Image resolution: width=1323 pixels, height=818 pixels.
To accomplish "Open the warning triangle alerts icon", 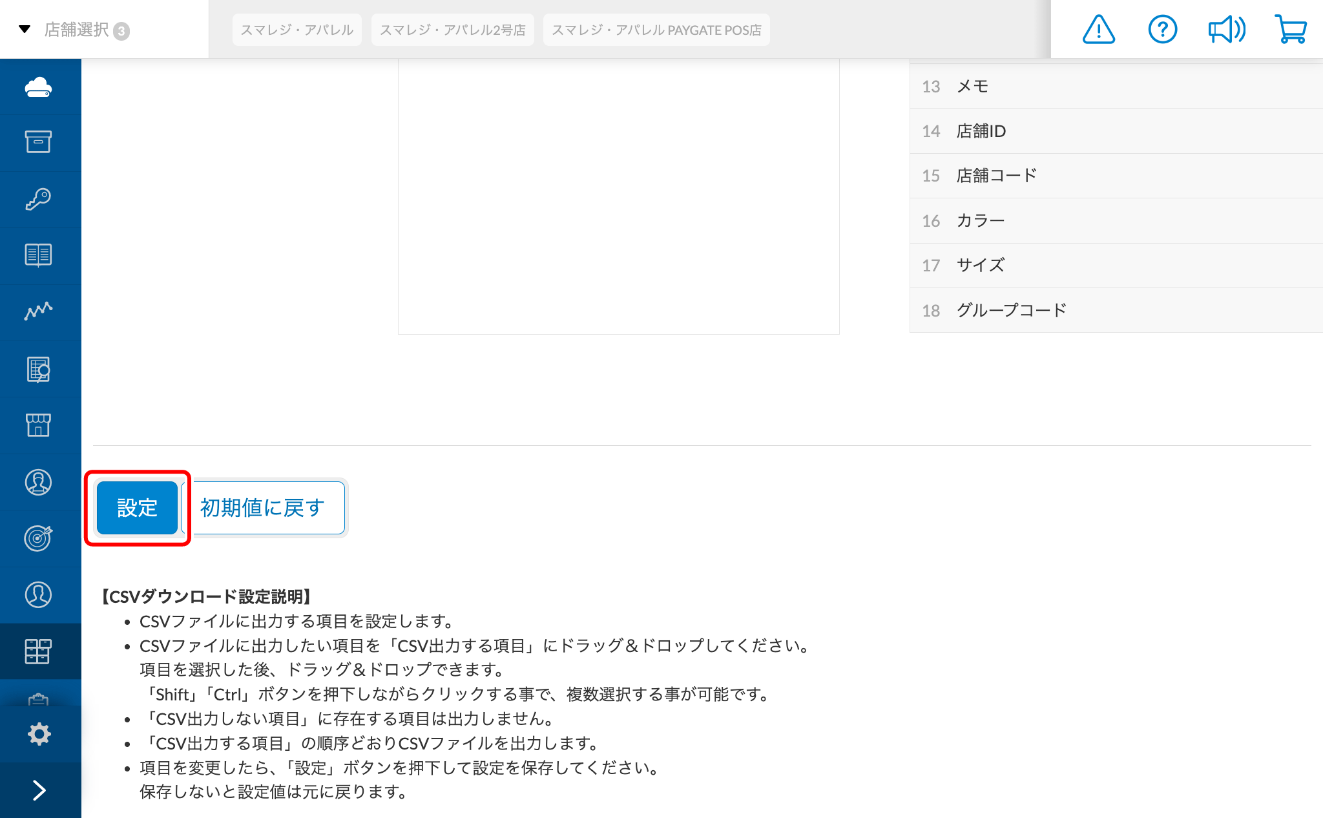I will click(x=1098, y=30).
